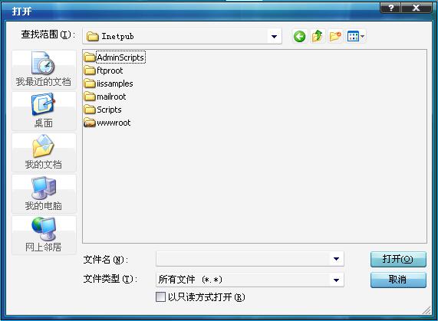Click into the 文件名 input field
Image resolution: width=438 pixels, height=321 pixels.
[x=243, y=259]
